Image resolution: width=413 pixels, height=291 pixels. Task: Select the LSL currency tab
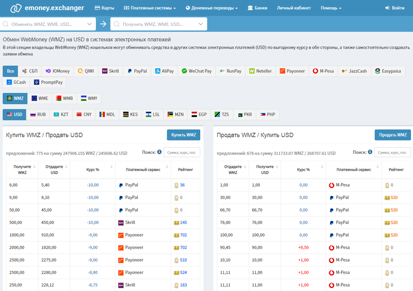[x=153, y=115]
